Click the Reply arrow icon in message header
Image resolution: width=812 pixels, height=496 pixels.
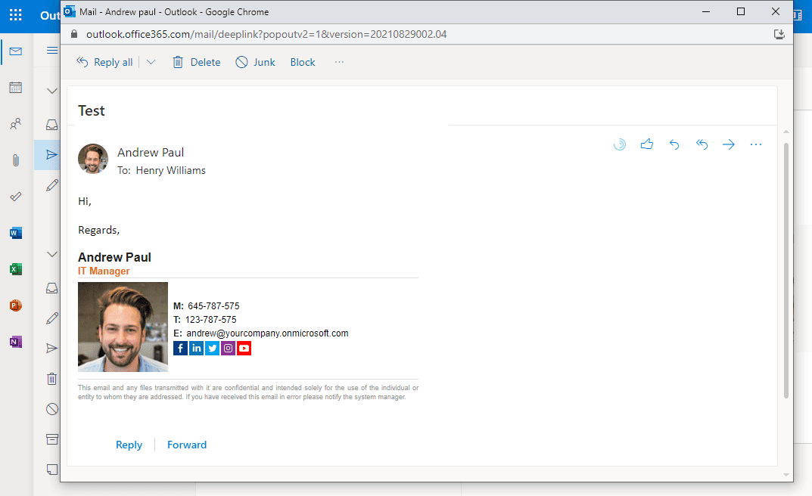[674, 144]
